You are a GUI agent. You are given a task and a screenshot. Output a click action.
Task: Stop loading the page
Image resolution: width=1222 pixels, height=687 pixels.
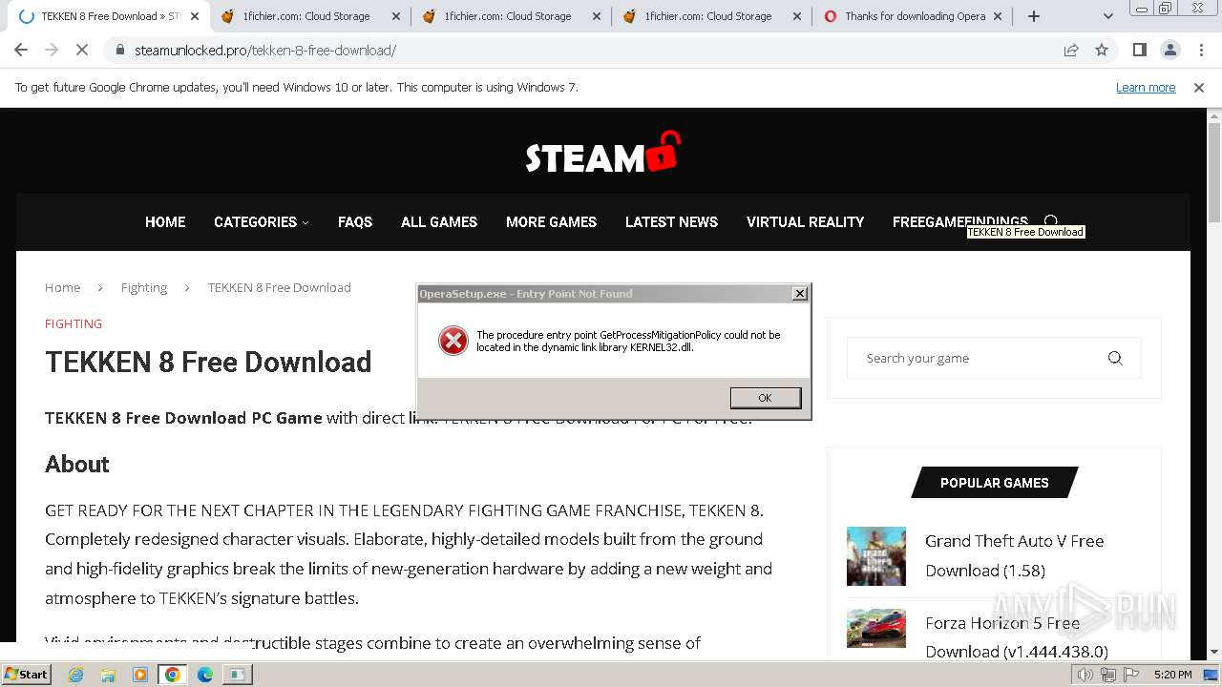(82, 50)
